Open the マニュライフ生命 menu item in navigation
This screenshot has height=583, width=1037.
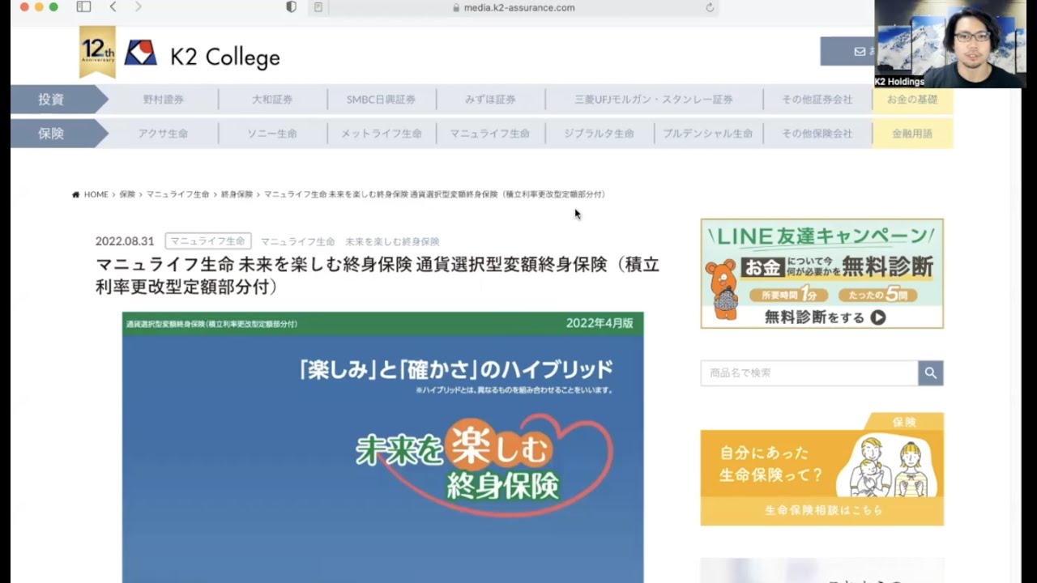coord(490,134)
